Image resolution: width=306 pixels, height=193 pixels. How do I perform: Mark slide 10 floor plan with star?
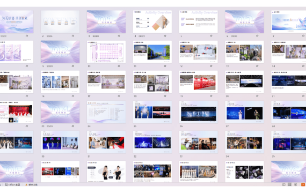click(x=119, y=66)
